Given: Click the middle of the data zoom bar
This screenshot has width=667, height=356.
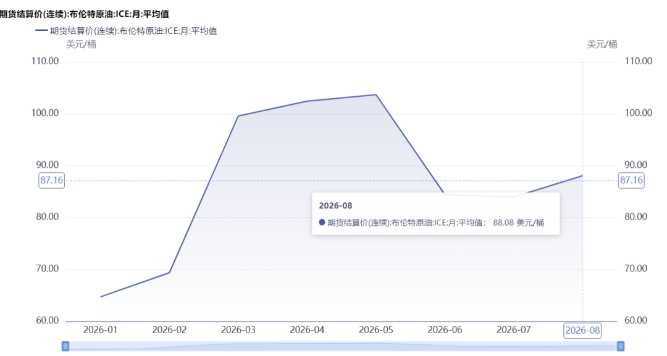Looking at the screenshot, I should click(x=343, y=346).
